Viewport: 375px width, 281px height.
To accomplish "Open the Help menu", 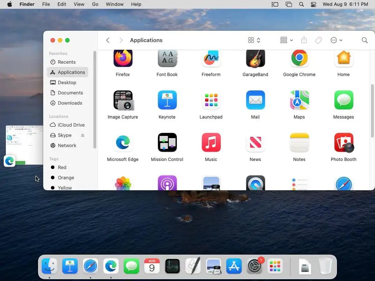I will point(136,4).
